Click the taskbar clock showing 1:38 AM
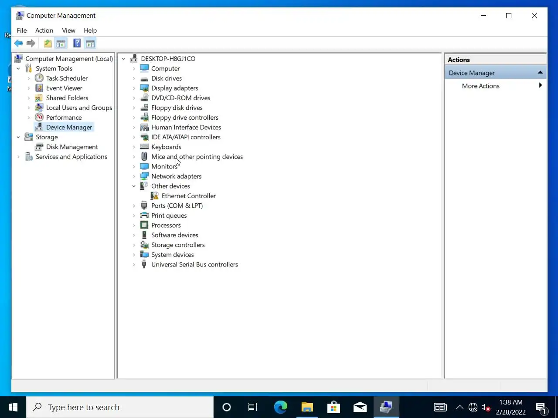Viewport: 558px width, 418px height. 510,407
